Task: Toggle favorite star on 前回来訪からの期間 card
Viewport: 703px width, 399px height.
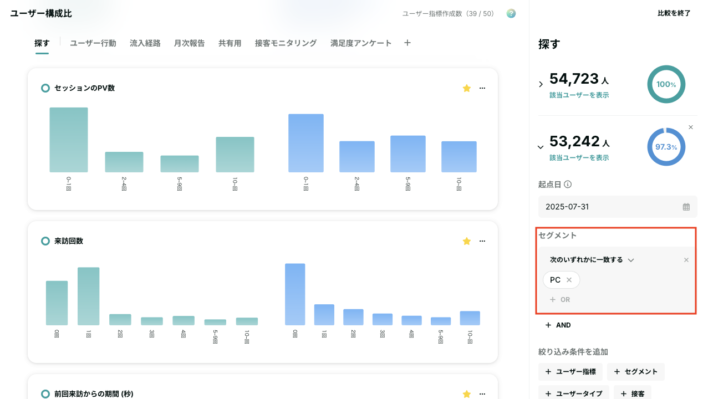Action: coord(467,394)
